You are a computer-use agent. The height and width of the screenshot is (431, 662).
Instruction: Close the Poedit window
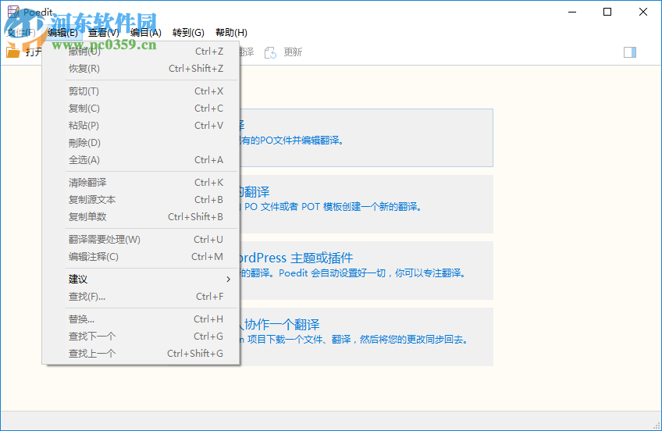[x=643, y=12]
